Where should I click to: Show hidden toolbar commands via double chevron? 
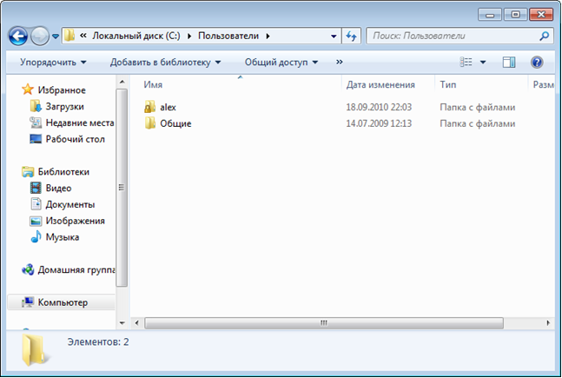pos(339,62)
